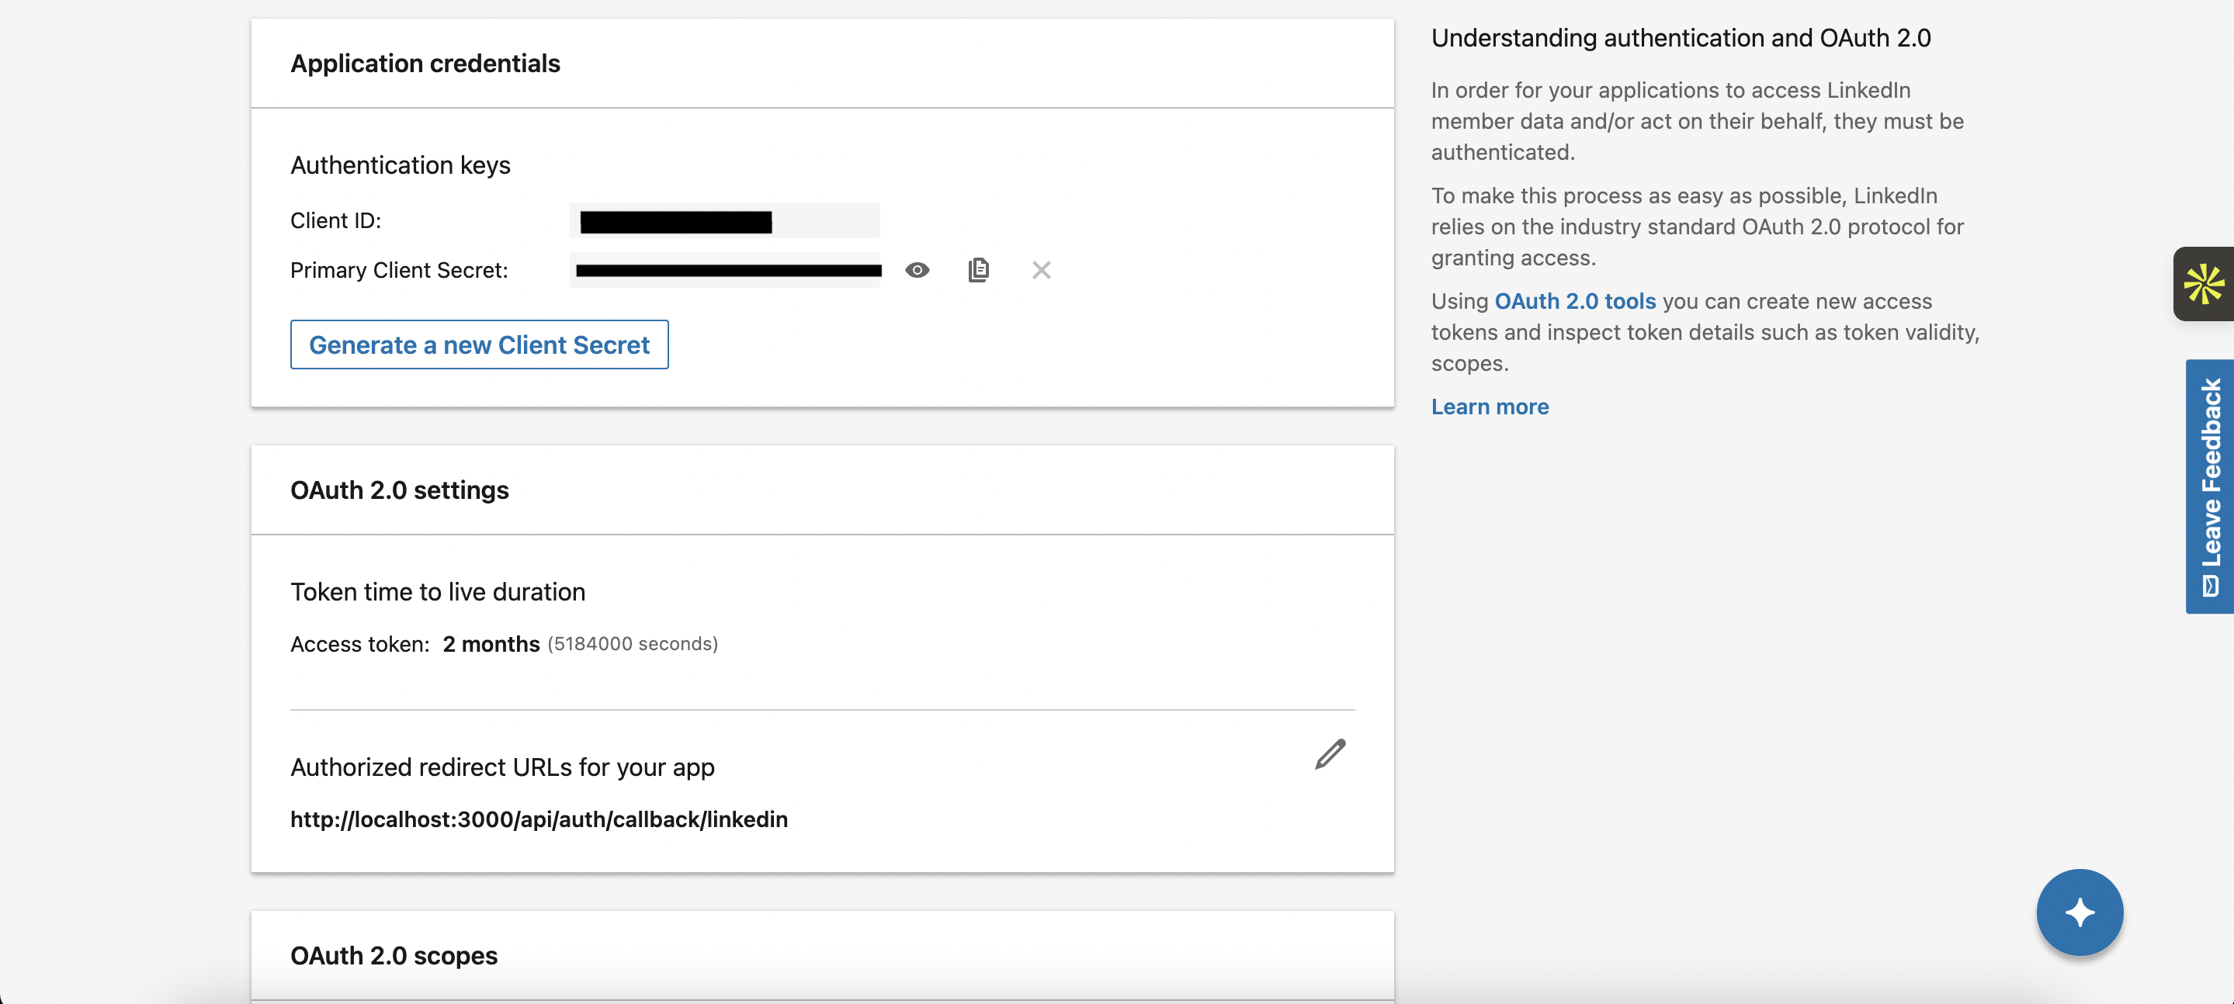Reveal the Primary Client Secret with eye icon

click(x=917, y=271)
